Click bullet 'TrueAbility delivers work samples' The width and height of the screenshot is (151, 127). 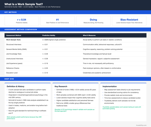pyautogui.click(x=120, y=102)
